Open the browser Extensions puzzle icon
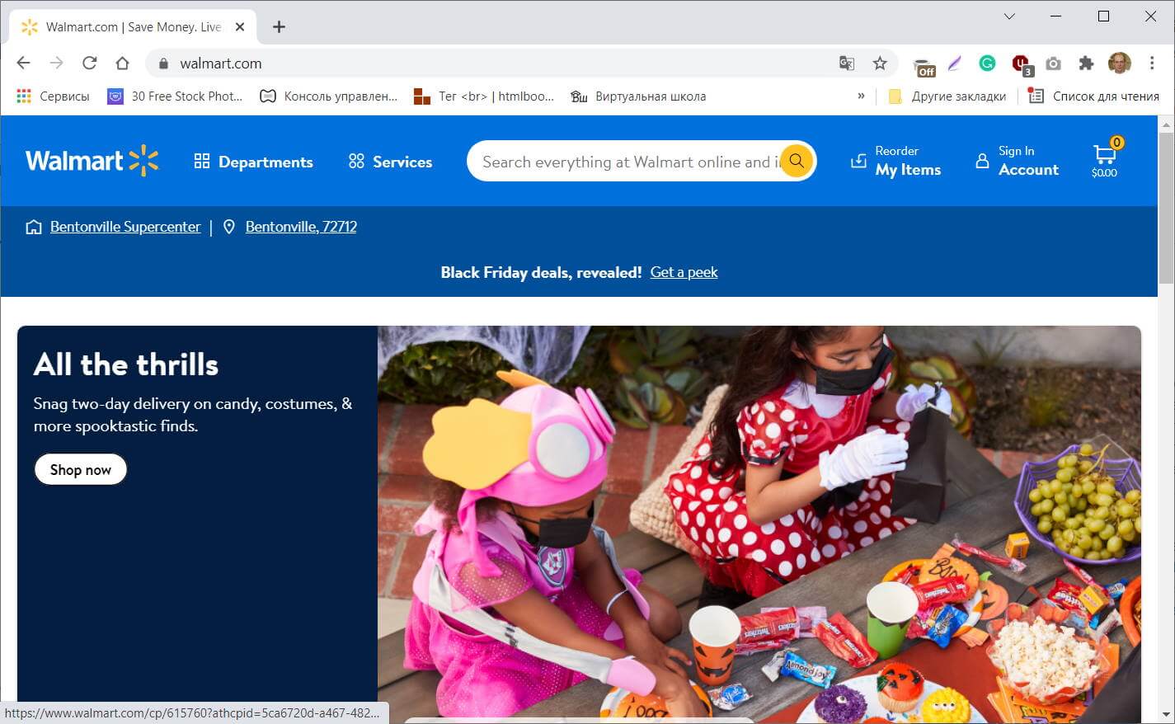 pyautogui.click(x=1086, y=63)
